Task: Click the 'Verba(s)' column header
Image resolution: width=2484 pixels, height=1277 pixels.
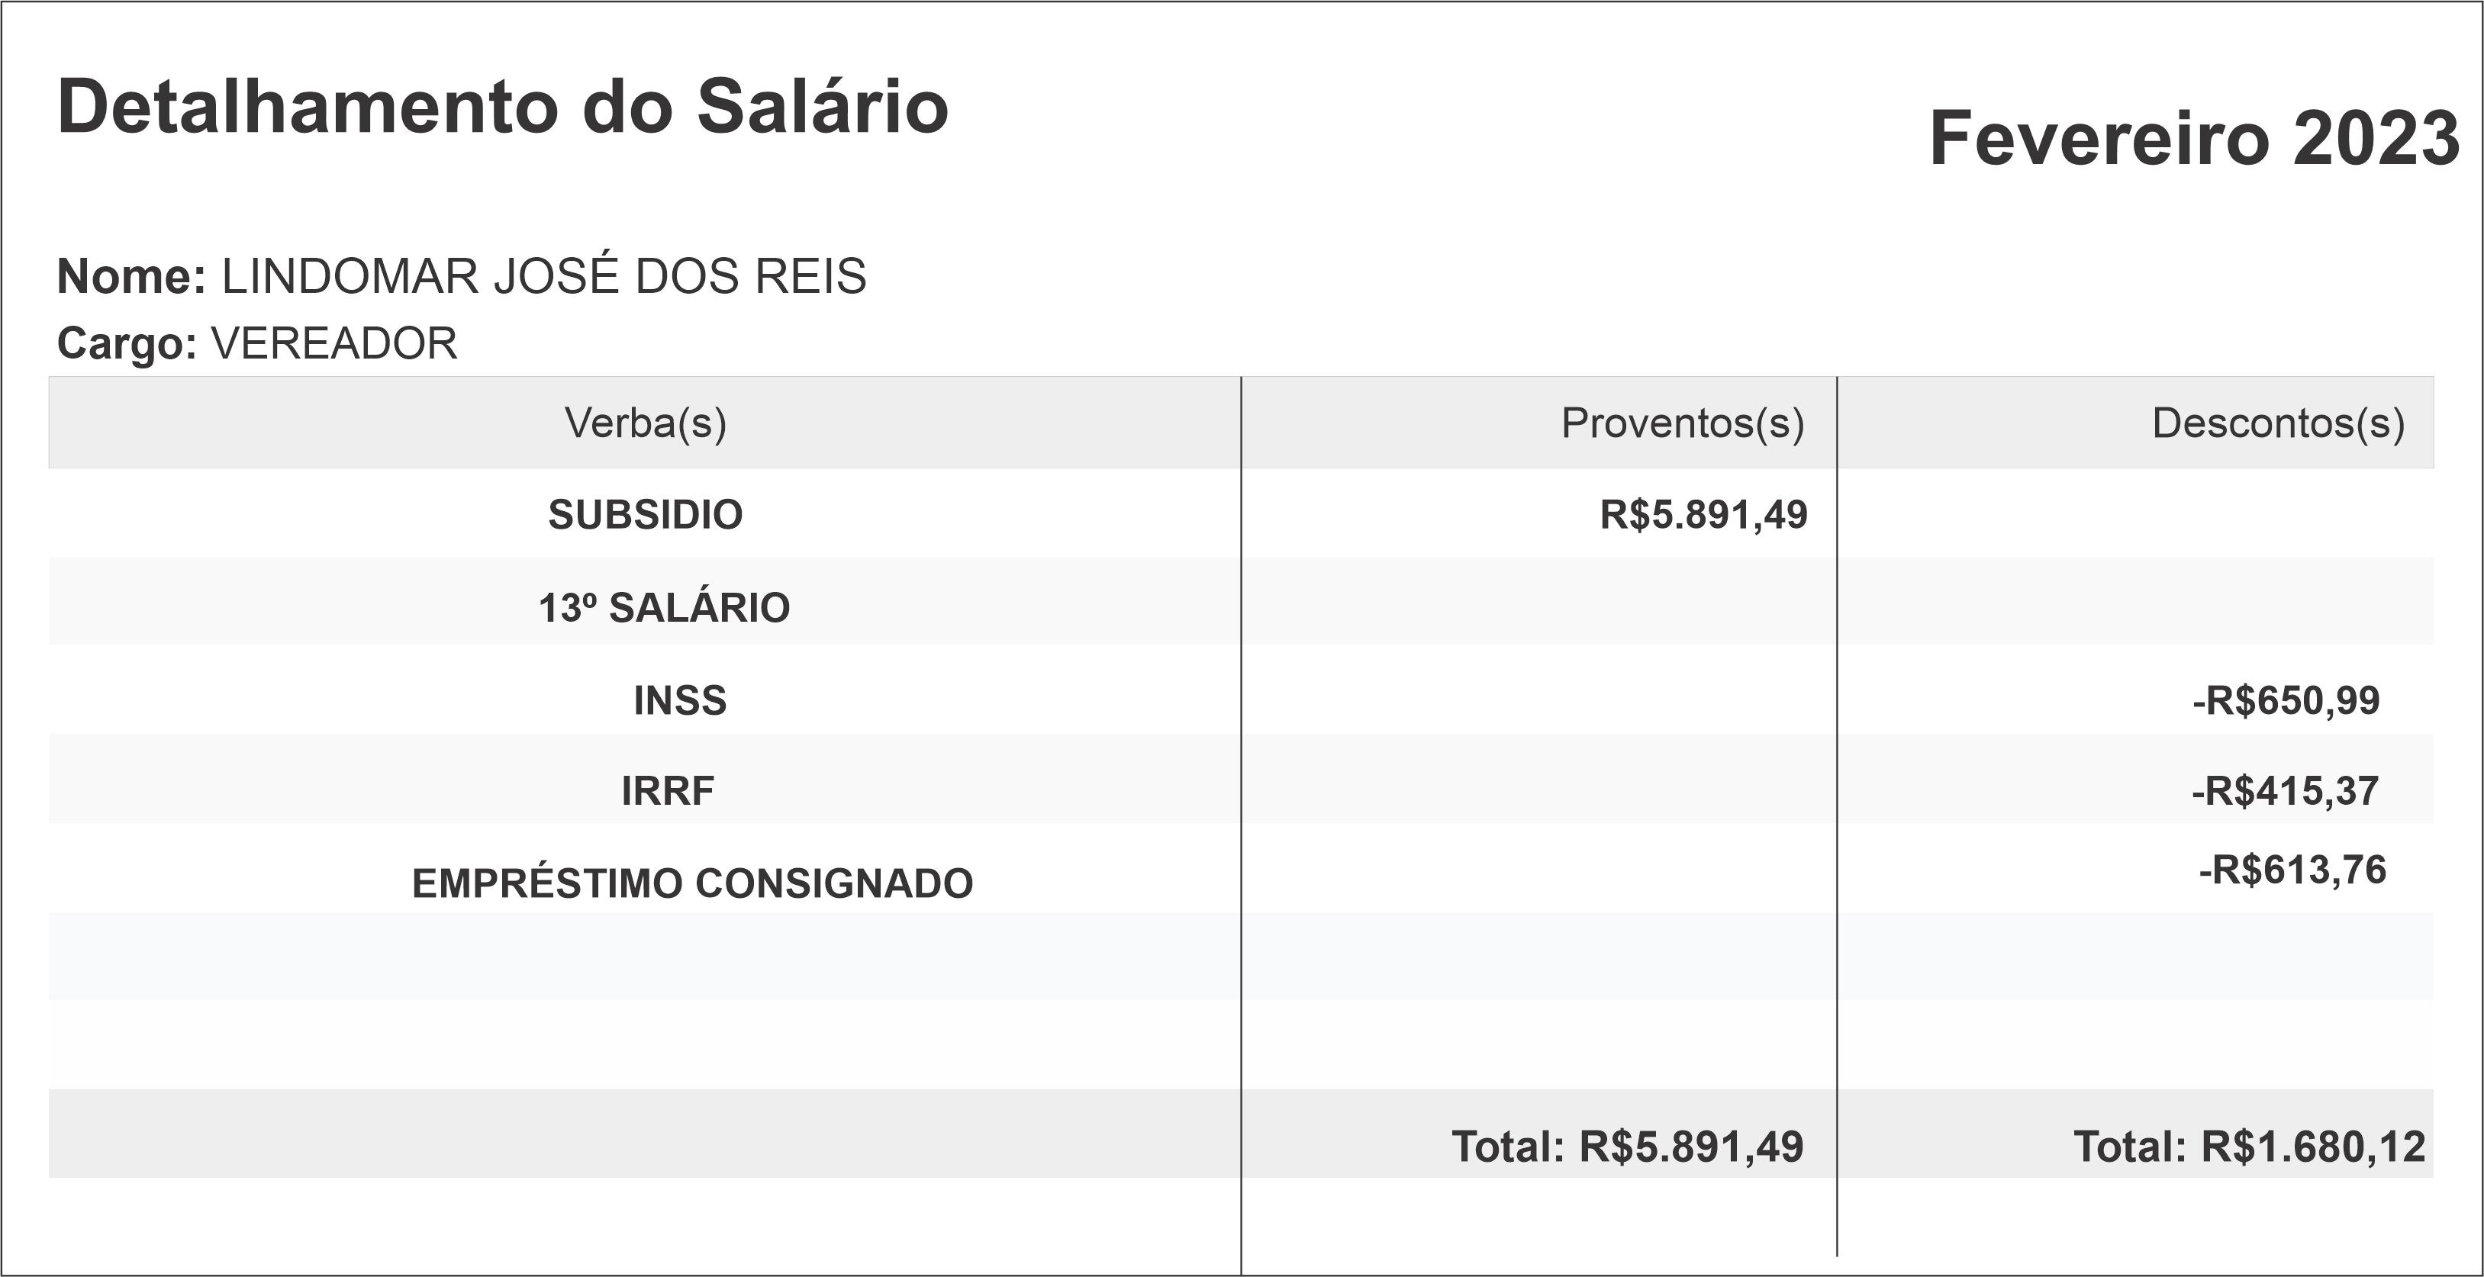Action: (645, 422)
